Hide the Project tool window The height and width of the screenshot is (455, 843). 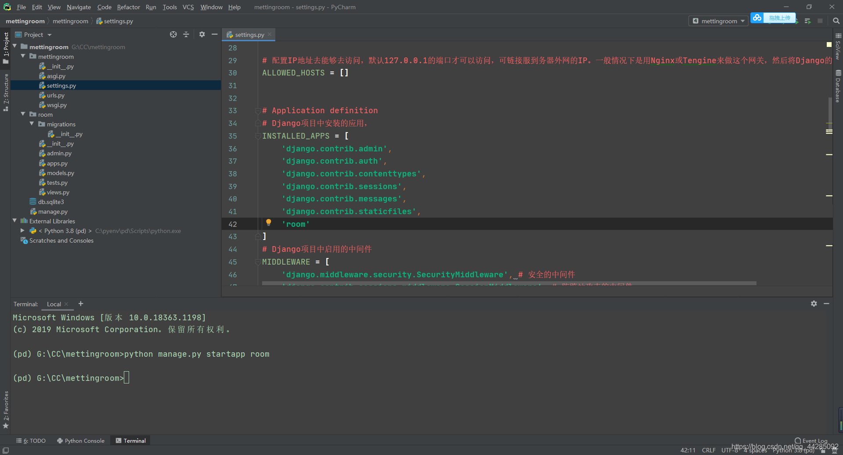[214, 34]
